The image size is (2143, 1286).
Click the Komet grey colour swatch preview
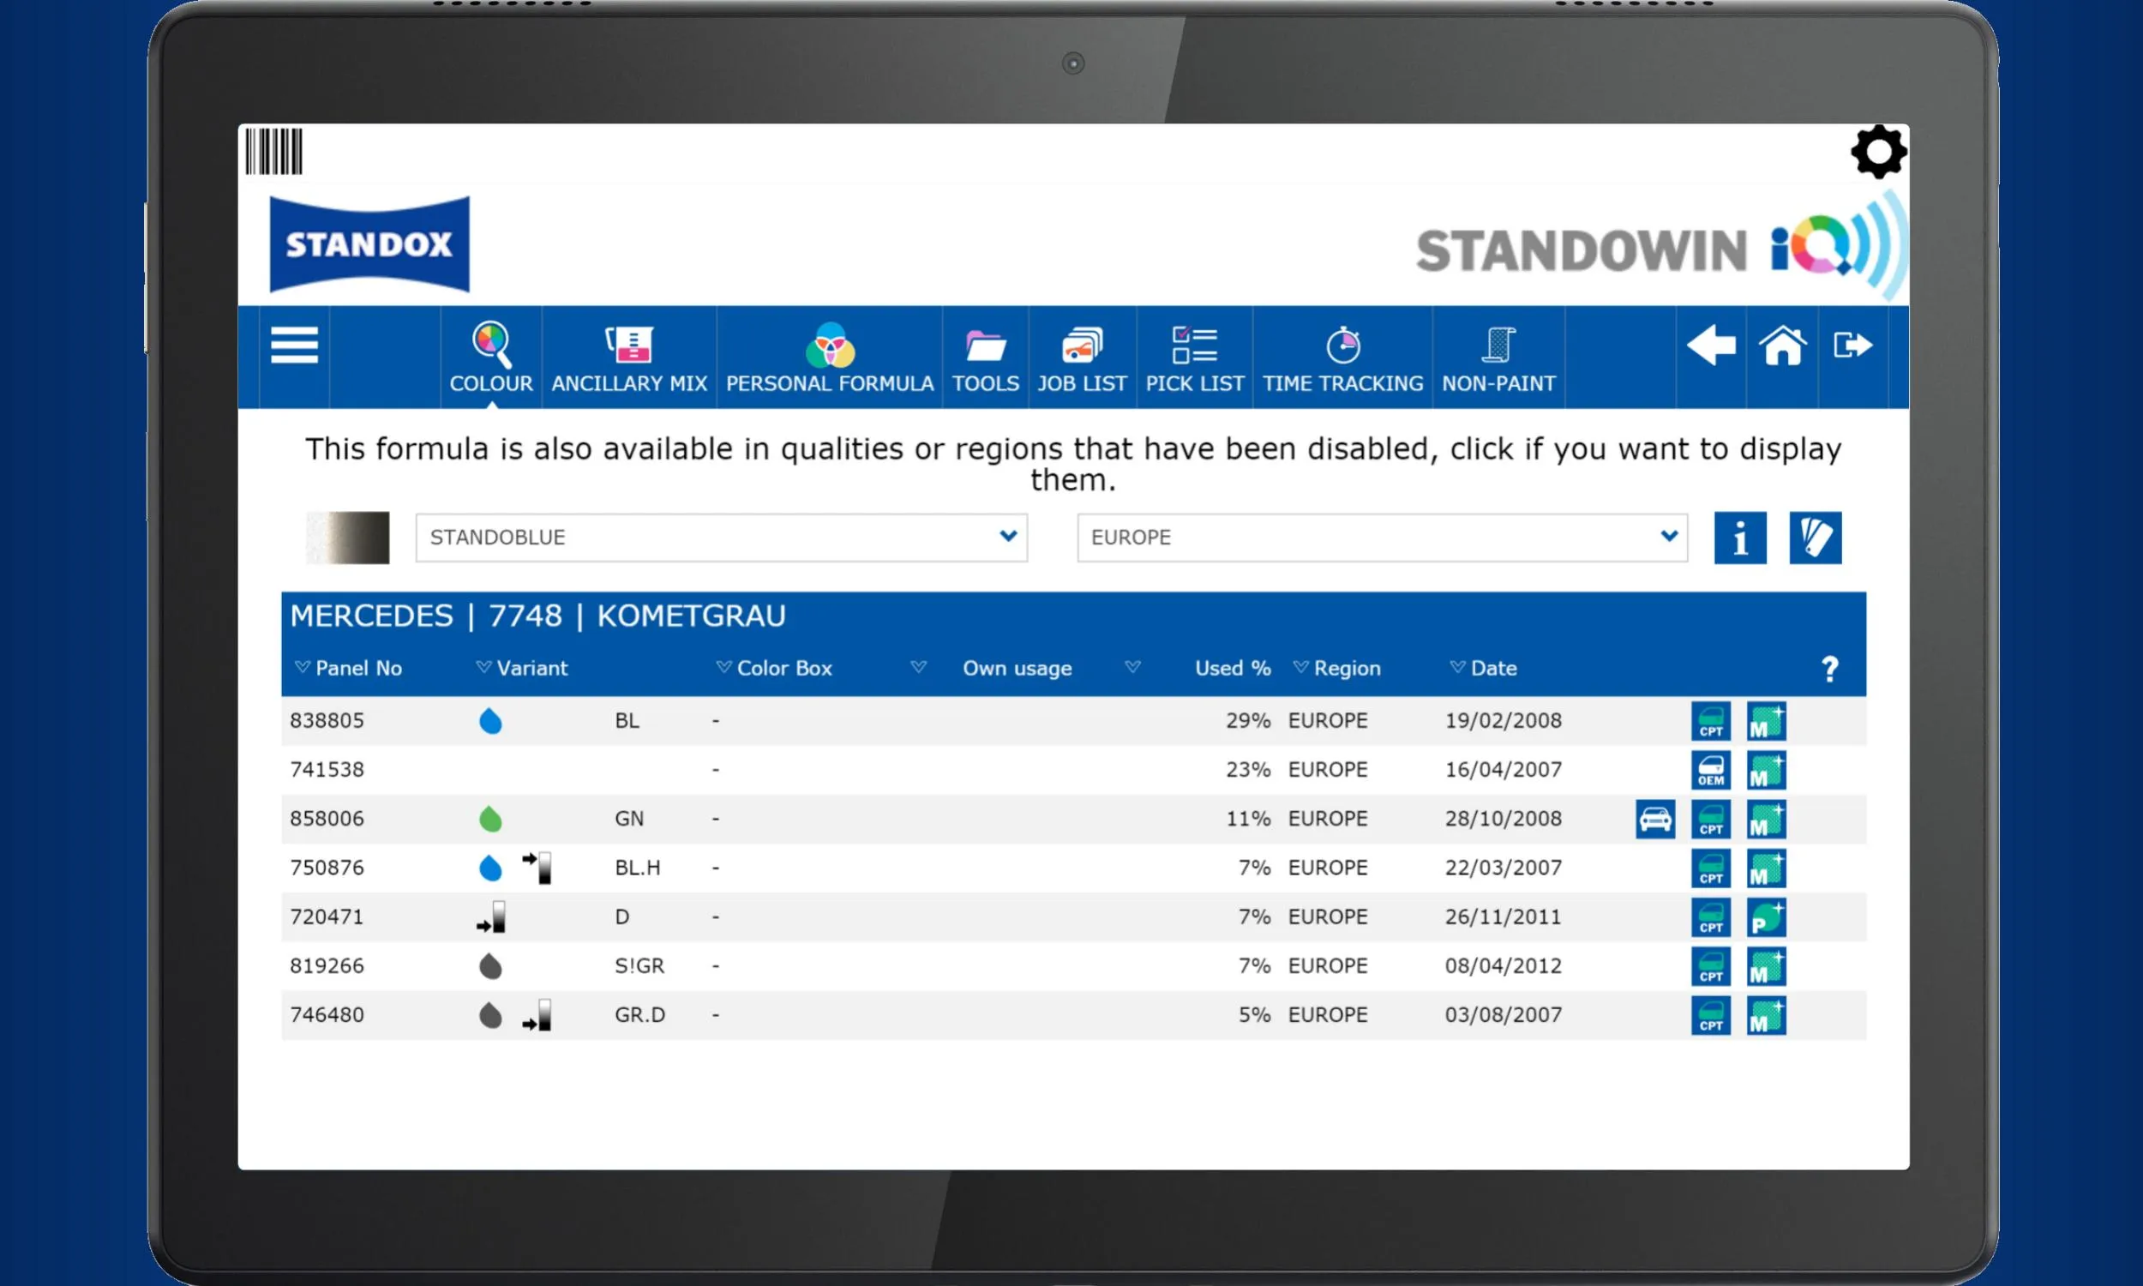click(348, 538)
